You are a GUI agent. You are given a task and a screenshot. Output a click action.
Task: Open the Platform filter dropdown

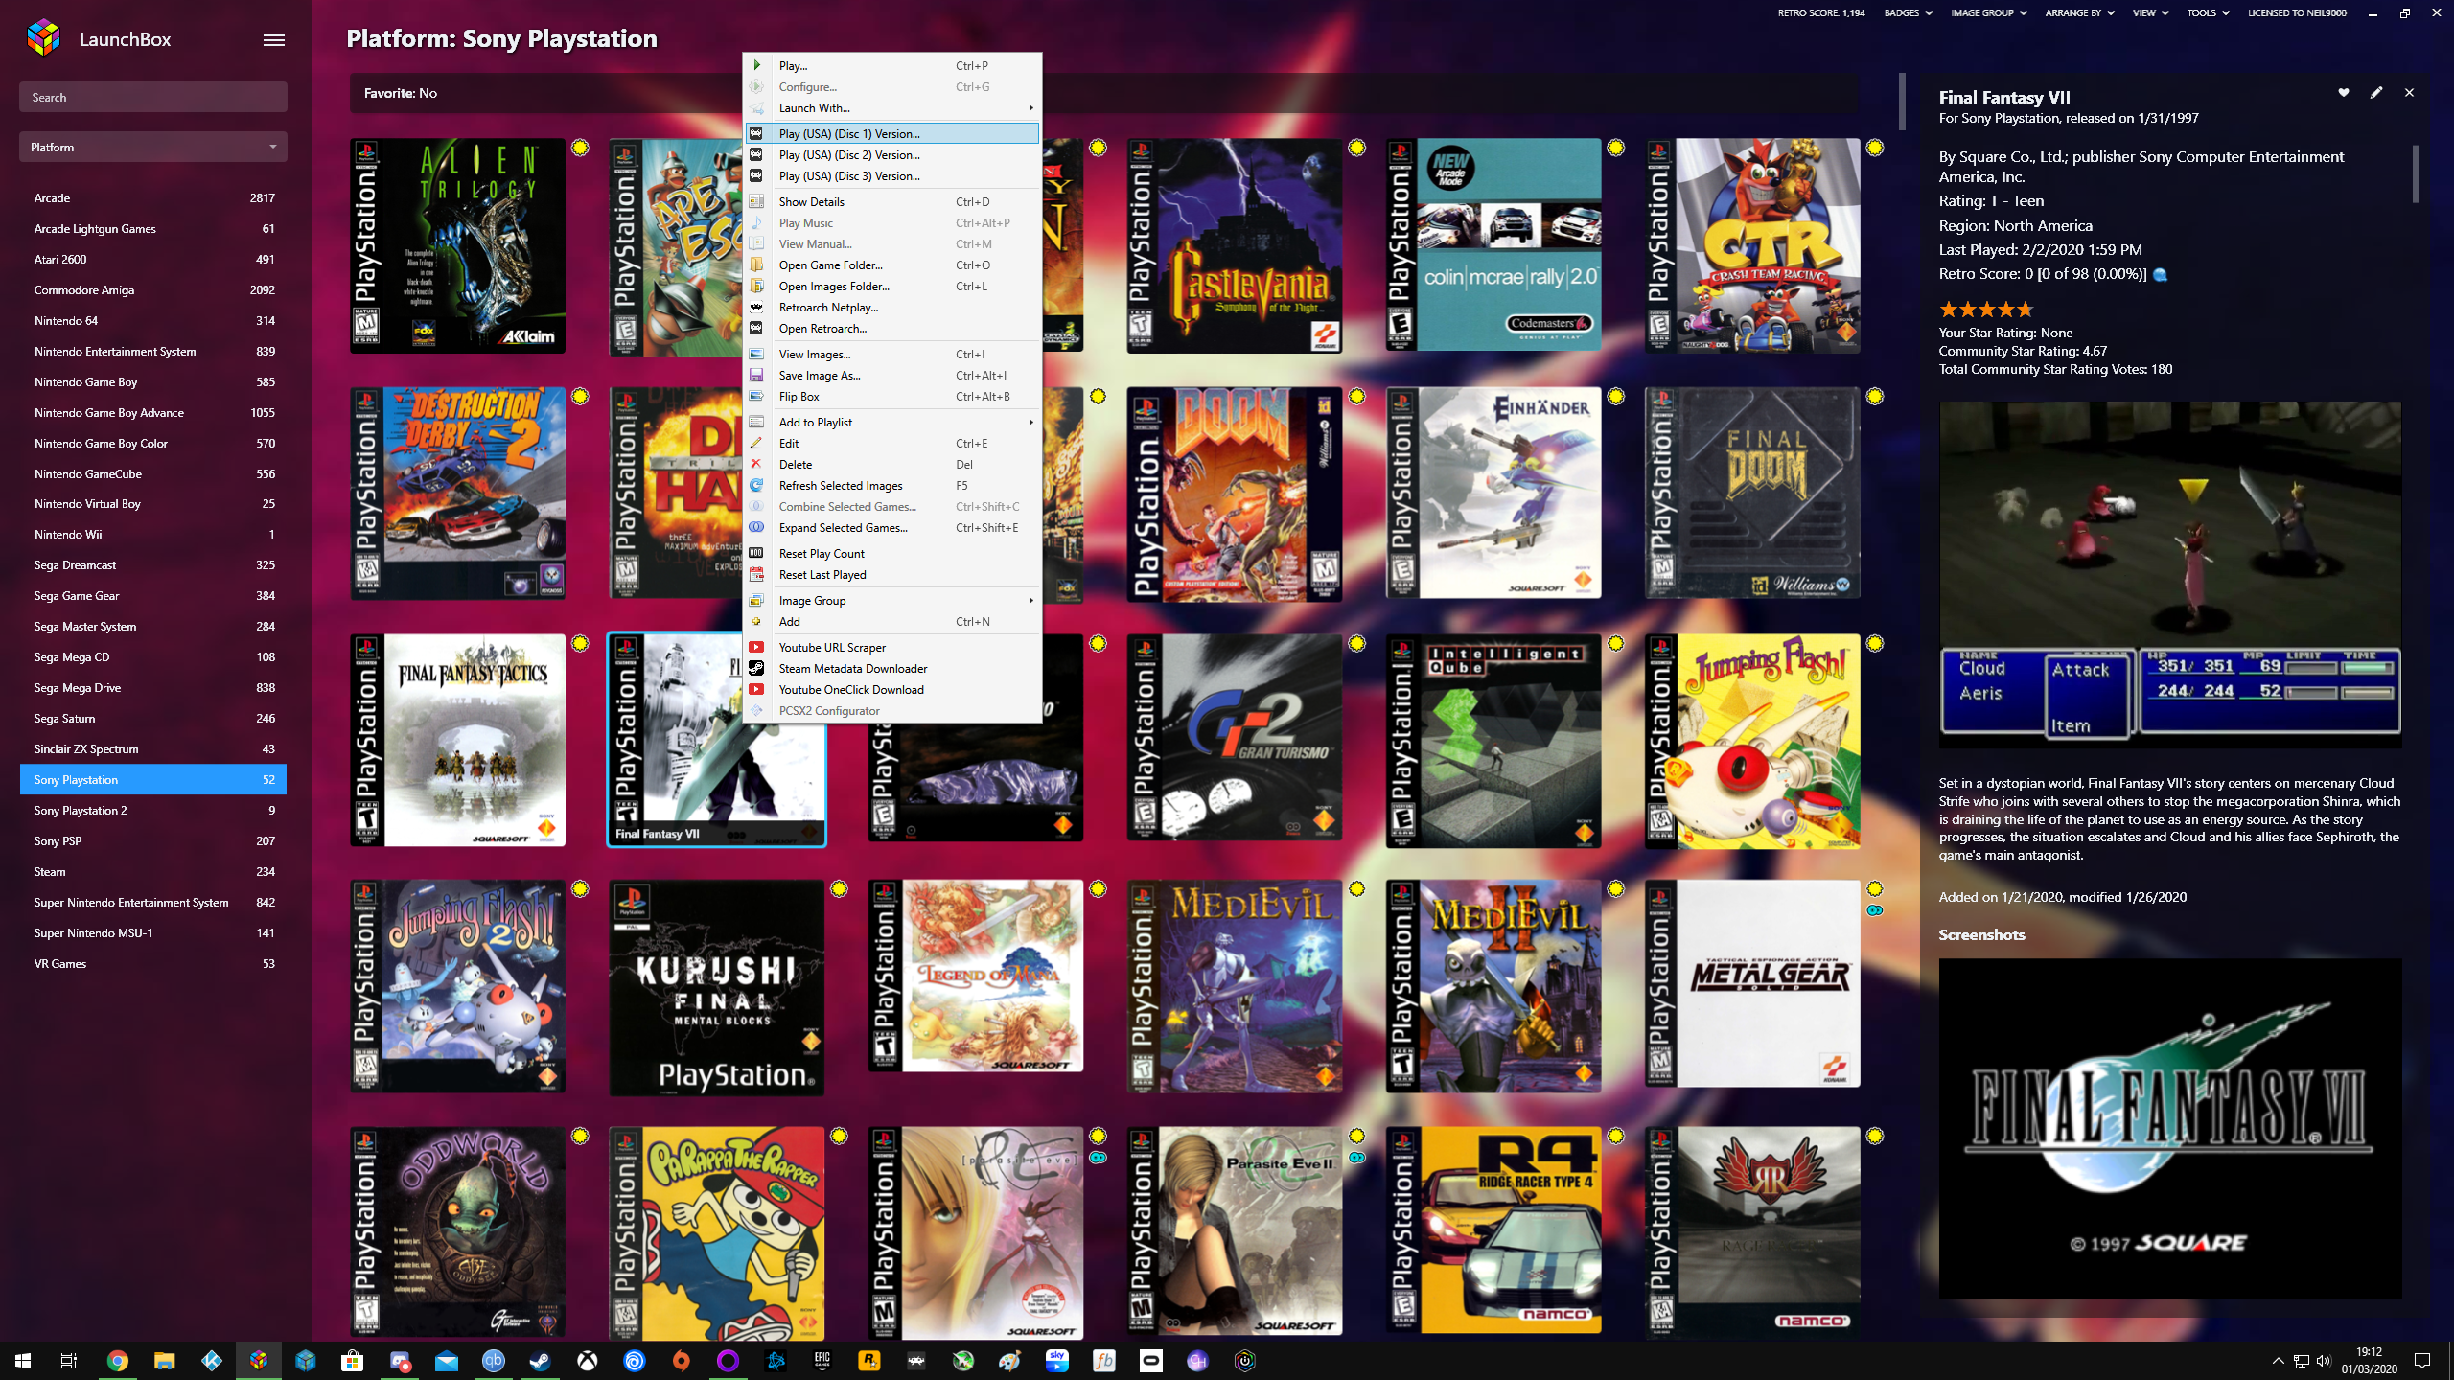[153, 147]
